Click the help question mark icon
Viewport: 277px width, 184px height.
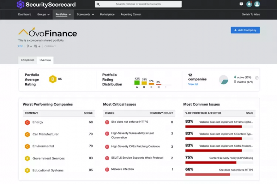point(257,78)
